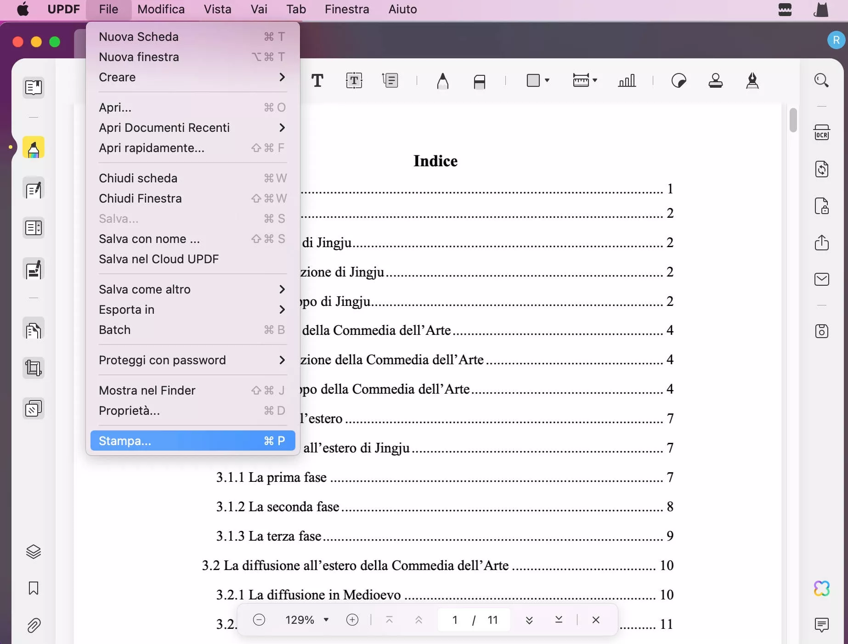
Task: Go to next page arrow
Action: [x=529, y=620]
